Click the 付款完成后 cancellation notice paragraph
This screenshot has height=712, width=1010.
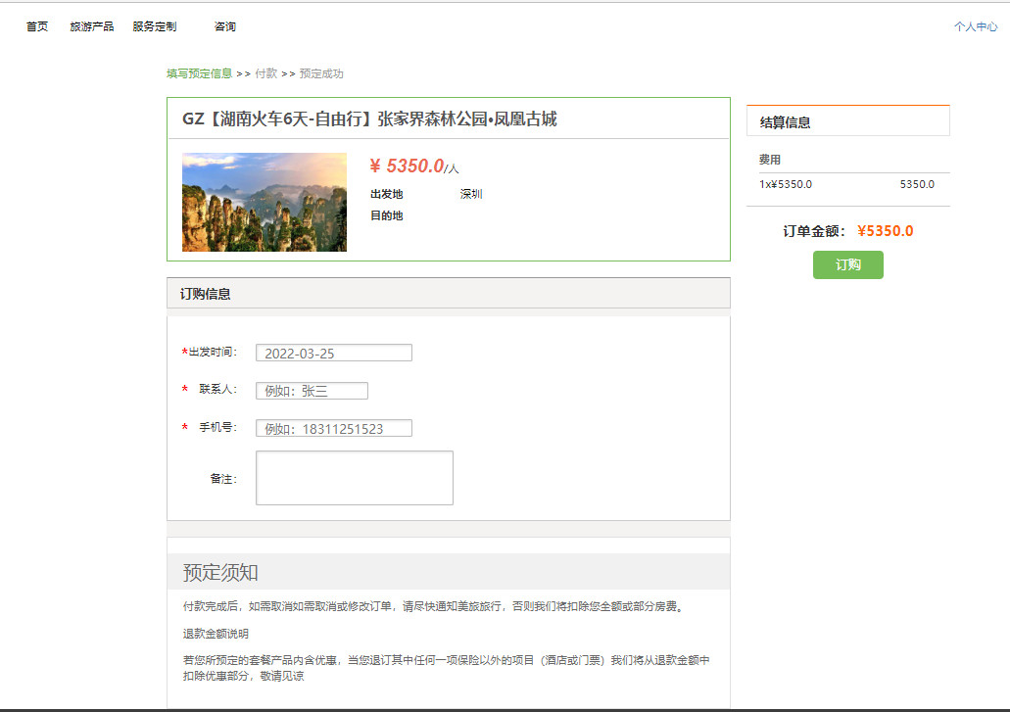pyautogui.click(x=435, y=606)
